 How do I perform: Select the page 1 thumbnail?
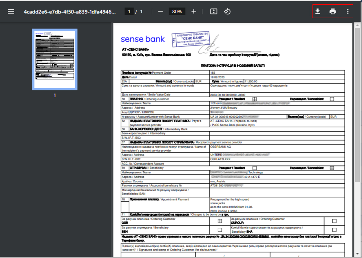tap(54, 59)
